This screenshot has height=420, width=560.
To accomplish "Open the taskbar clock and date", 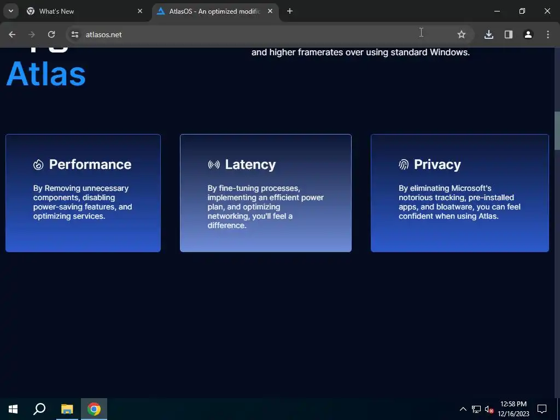I will pos(513,409).
